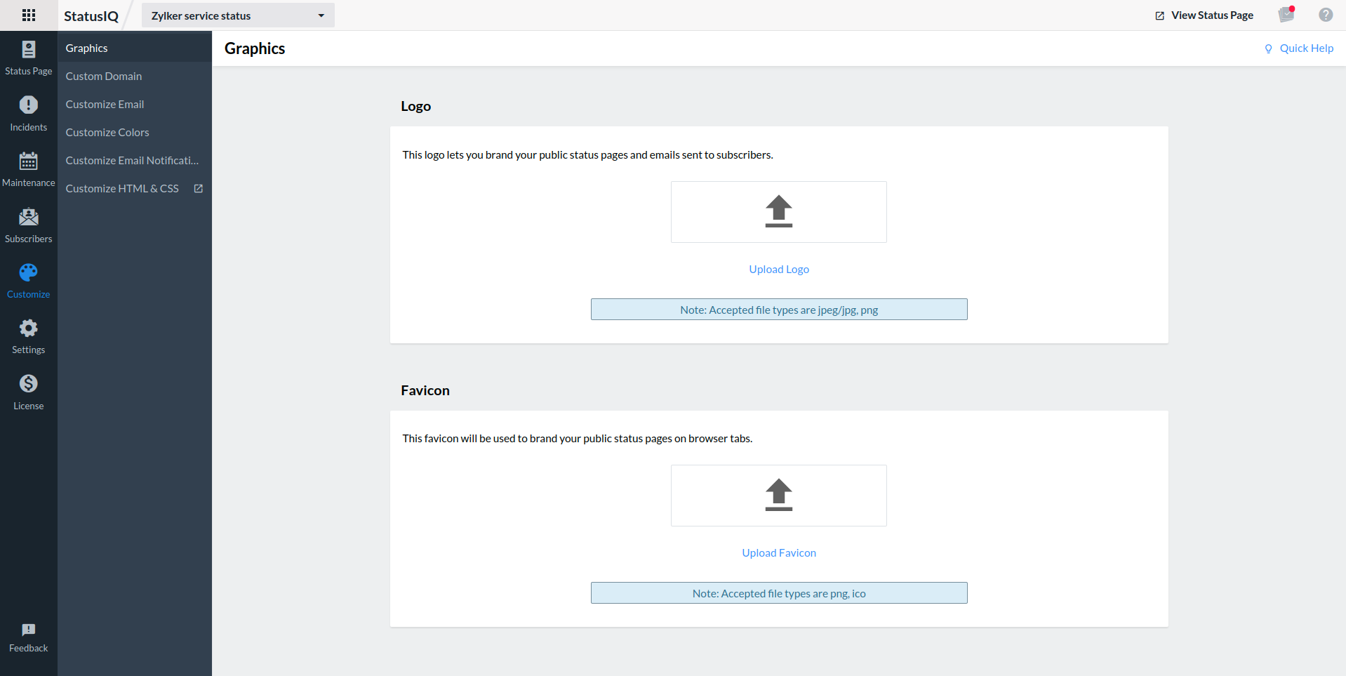1346x676 pixels.
Task: Go to Maintenance calendar icon
Action: click(29, 161)
